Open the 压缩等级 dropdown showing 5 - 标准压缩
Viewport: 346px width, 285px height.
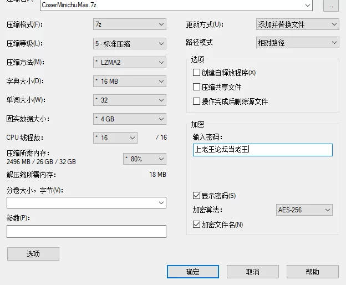pos(130,43)
